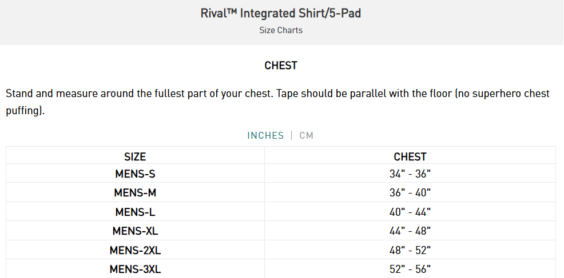Screen dimensions: 564x278
Task: Click the 36" - 40" chest value
Action: pos(410,193)
